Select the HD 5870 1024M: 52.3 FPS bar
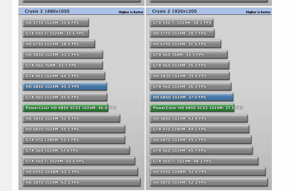Screen dimensions: 295x191 click(x=209, y=182)
